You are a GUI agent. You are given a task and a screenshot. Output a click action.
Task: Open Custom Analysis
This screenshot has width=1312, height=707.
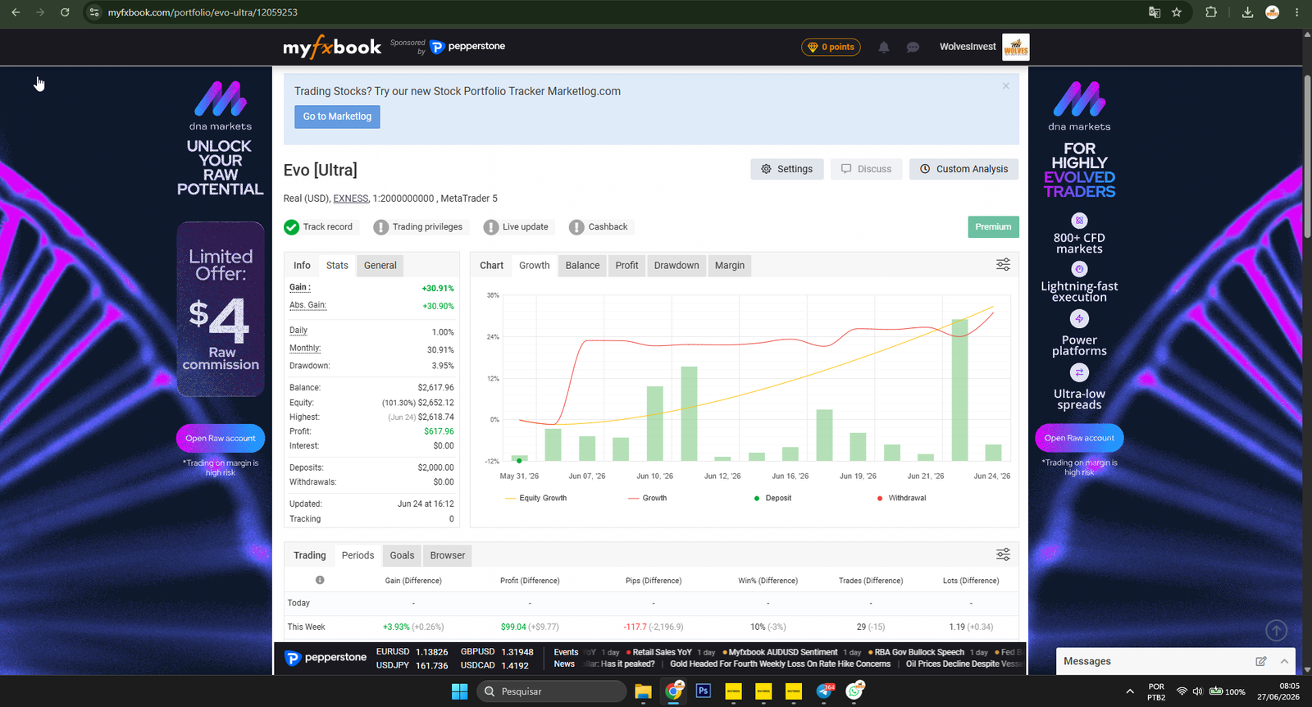[963, 169]
